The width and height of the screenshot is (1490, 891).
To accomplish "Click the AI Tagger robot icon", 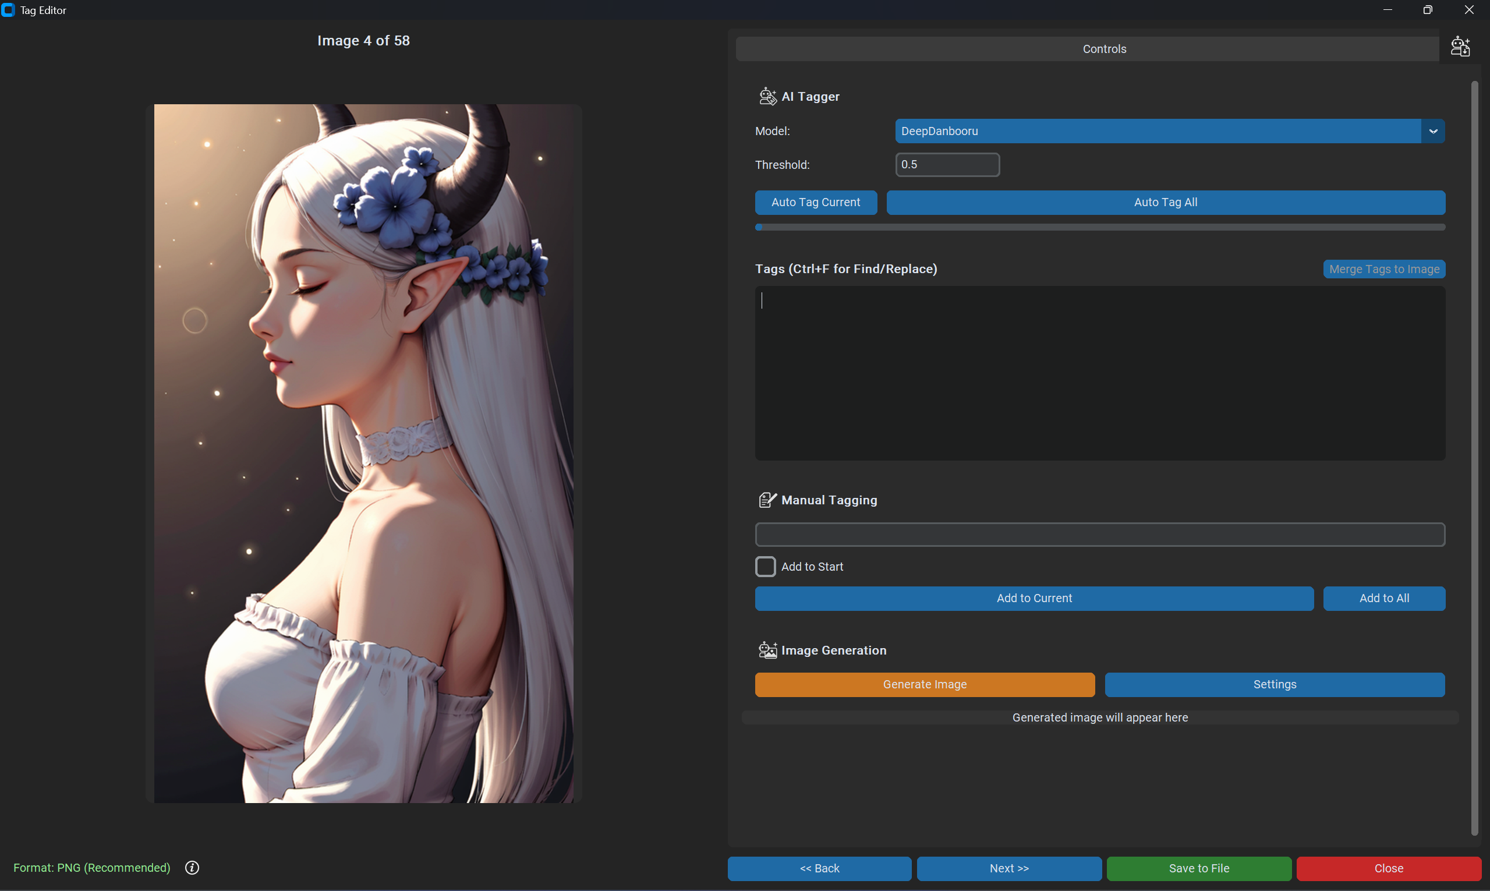I will point(767,96).
